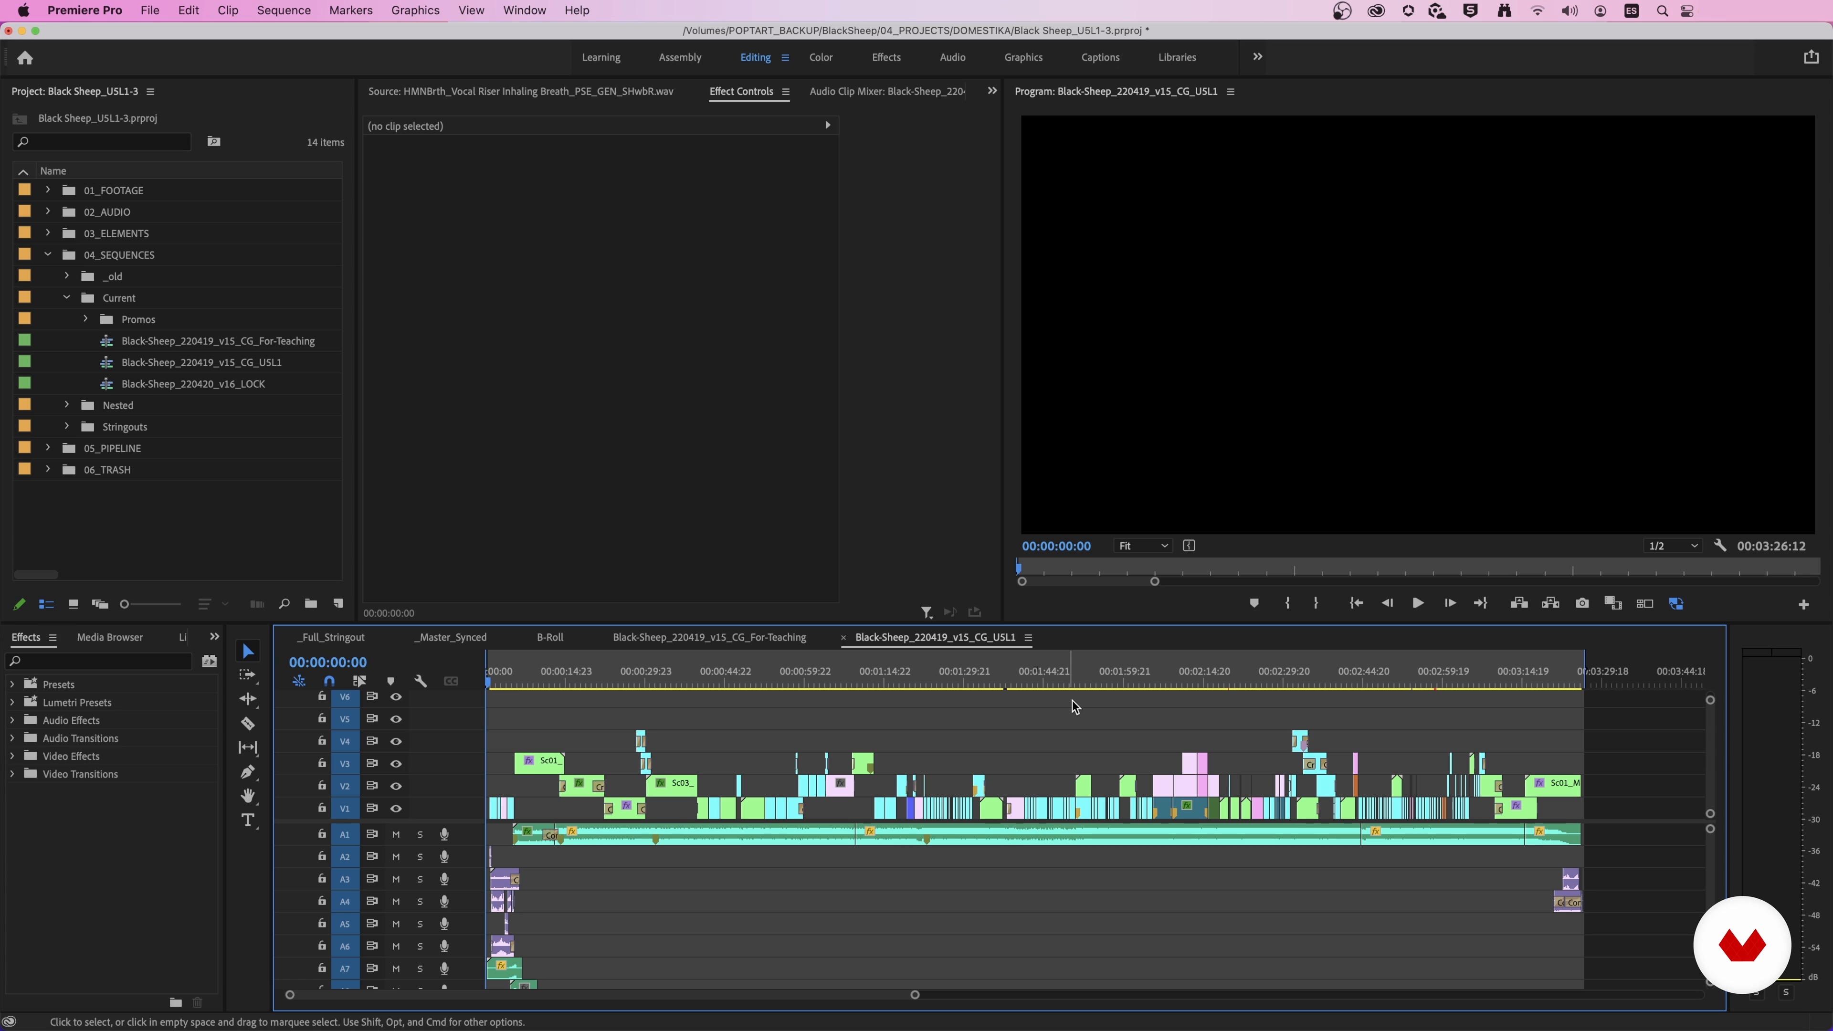Open the _Master_Synced sequence tab
The width and height of the screenshot is (1833, 1031).
tap(451, 638)
